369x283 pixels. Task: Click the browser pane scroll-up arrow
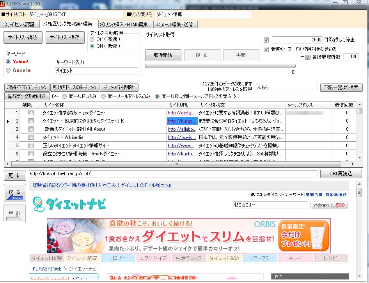359,184
